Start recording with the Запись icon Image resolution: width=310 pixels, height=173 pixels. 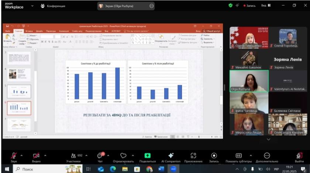point(214,155)
